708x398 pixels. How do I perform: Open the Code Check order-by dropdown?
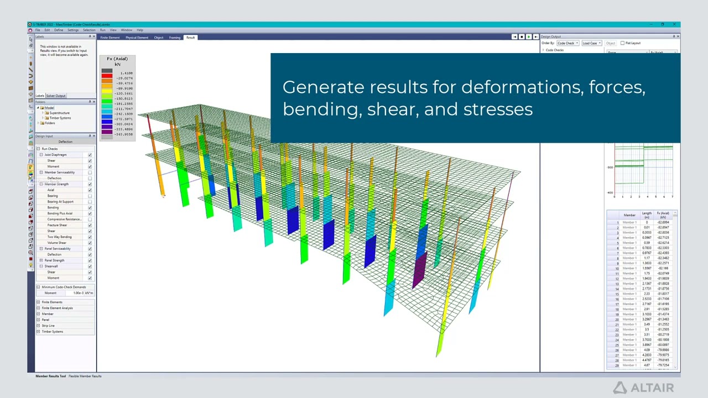568,43
